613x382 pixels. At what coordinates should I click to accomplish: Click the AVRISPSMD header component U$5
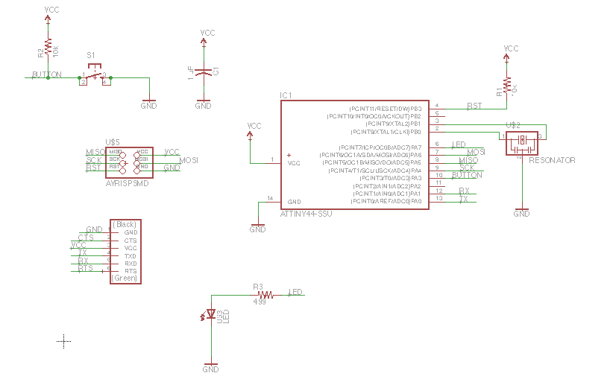130,163
